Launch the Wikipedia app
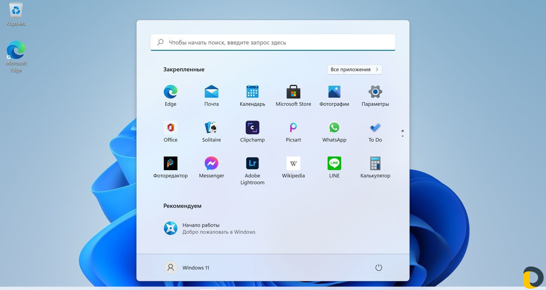546x290 pixels. click(x=293, y=167)
